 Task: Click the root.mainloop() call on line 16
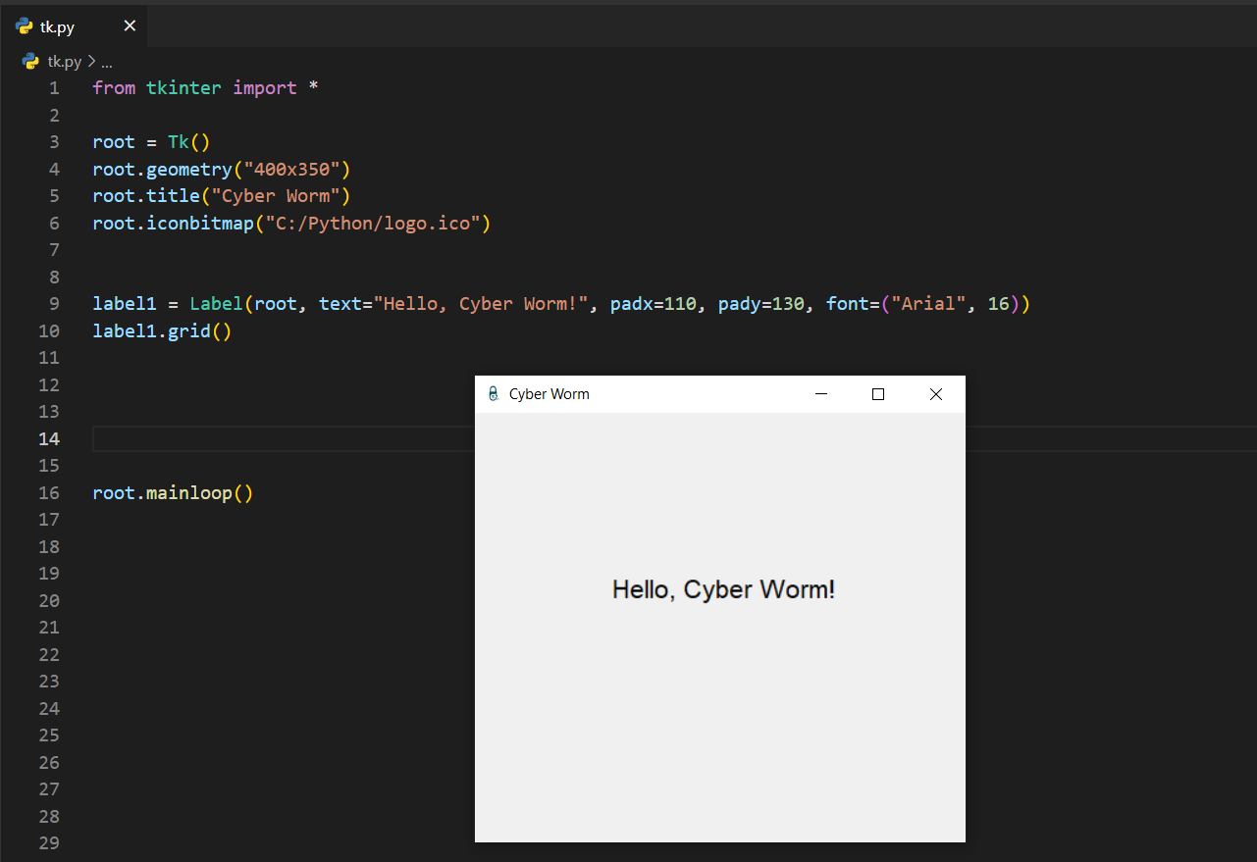pyautogui.click(x=173, y=492)
